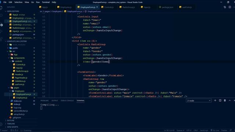The width and height of the screenshot is (235, 132).
Task: Open the Edit menu
Action: (x=10, y=2)
